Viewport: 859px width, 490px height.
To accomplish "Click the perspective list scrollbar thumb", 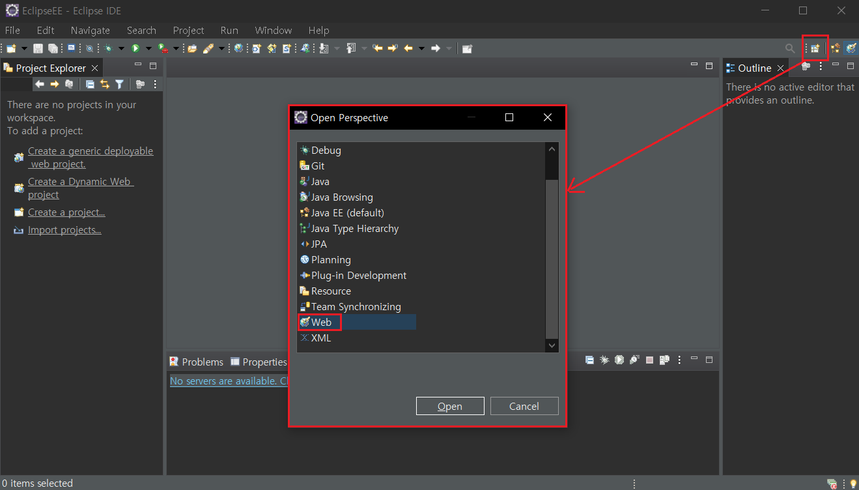I will tap(552, 259).
